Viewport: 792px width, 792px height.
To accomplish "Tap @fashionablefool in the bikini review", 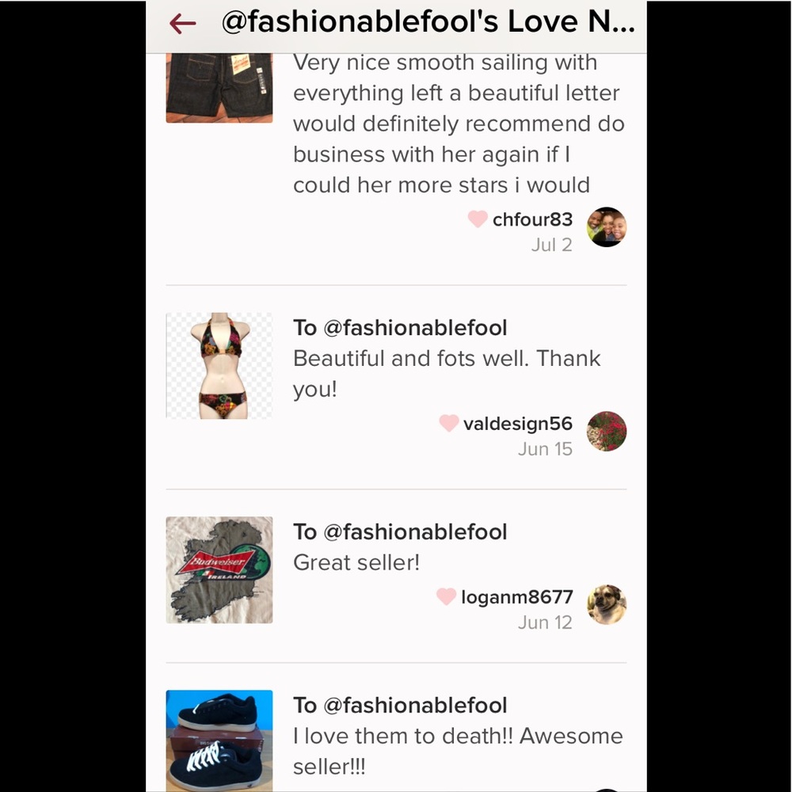I will pyautogui.click(x=415, y=328).
